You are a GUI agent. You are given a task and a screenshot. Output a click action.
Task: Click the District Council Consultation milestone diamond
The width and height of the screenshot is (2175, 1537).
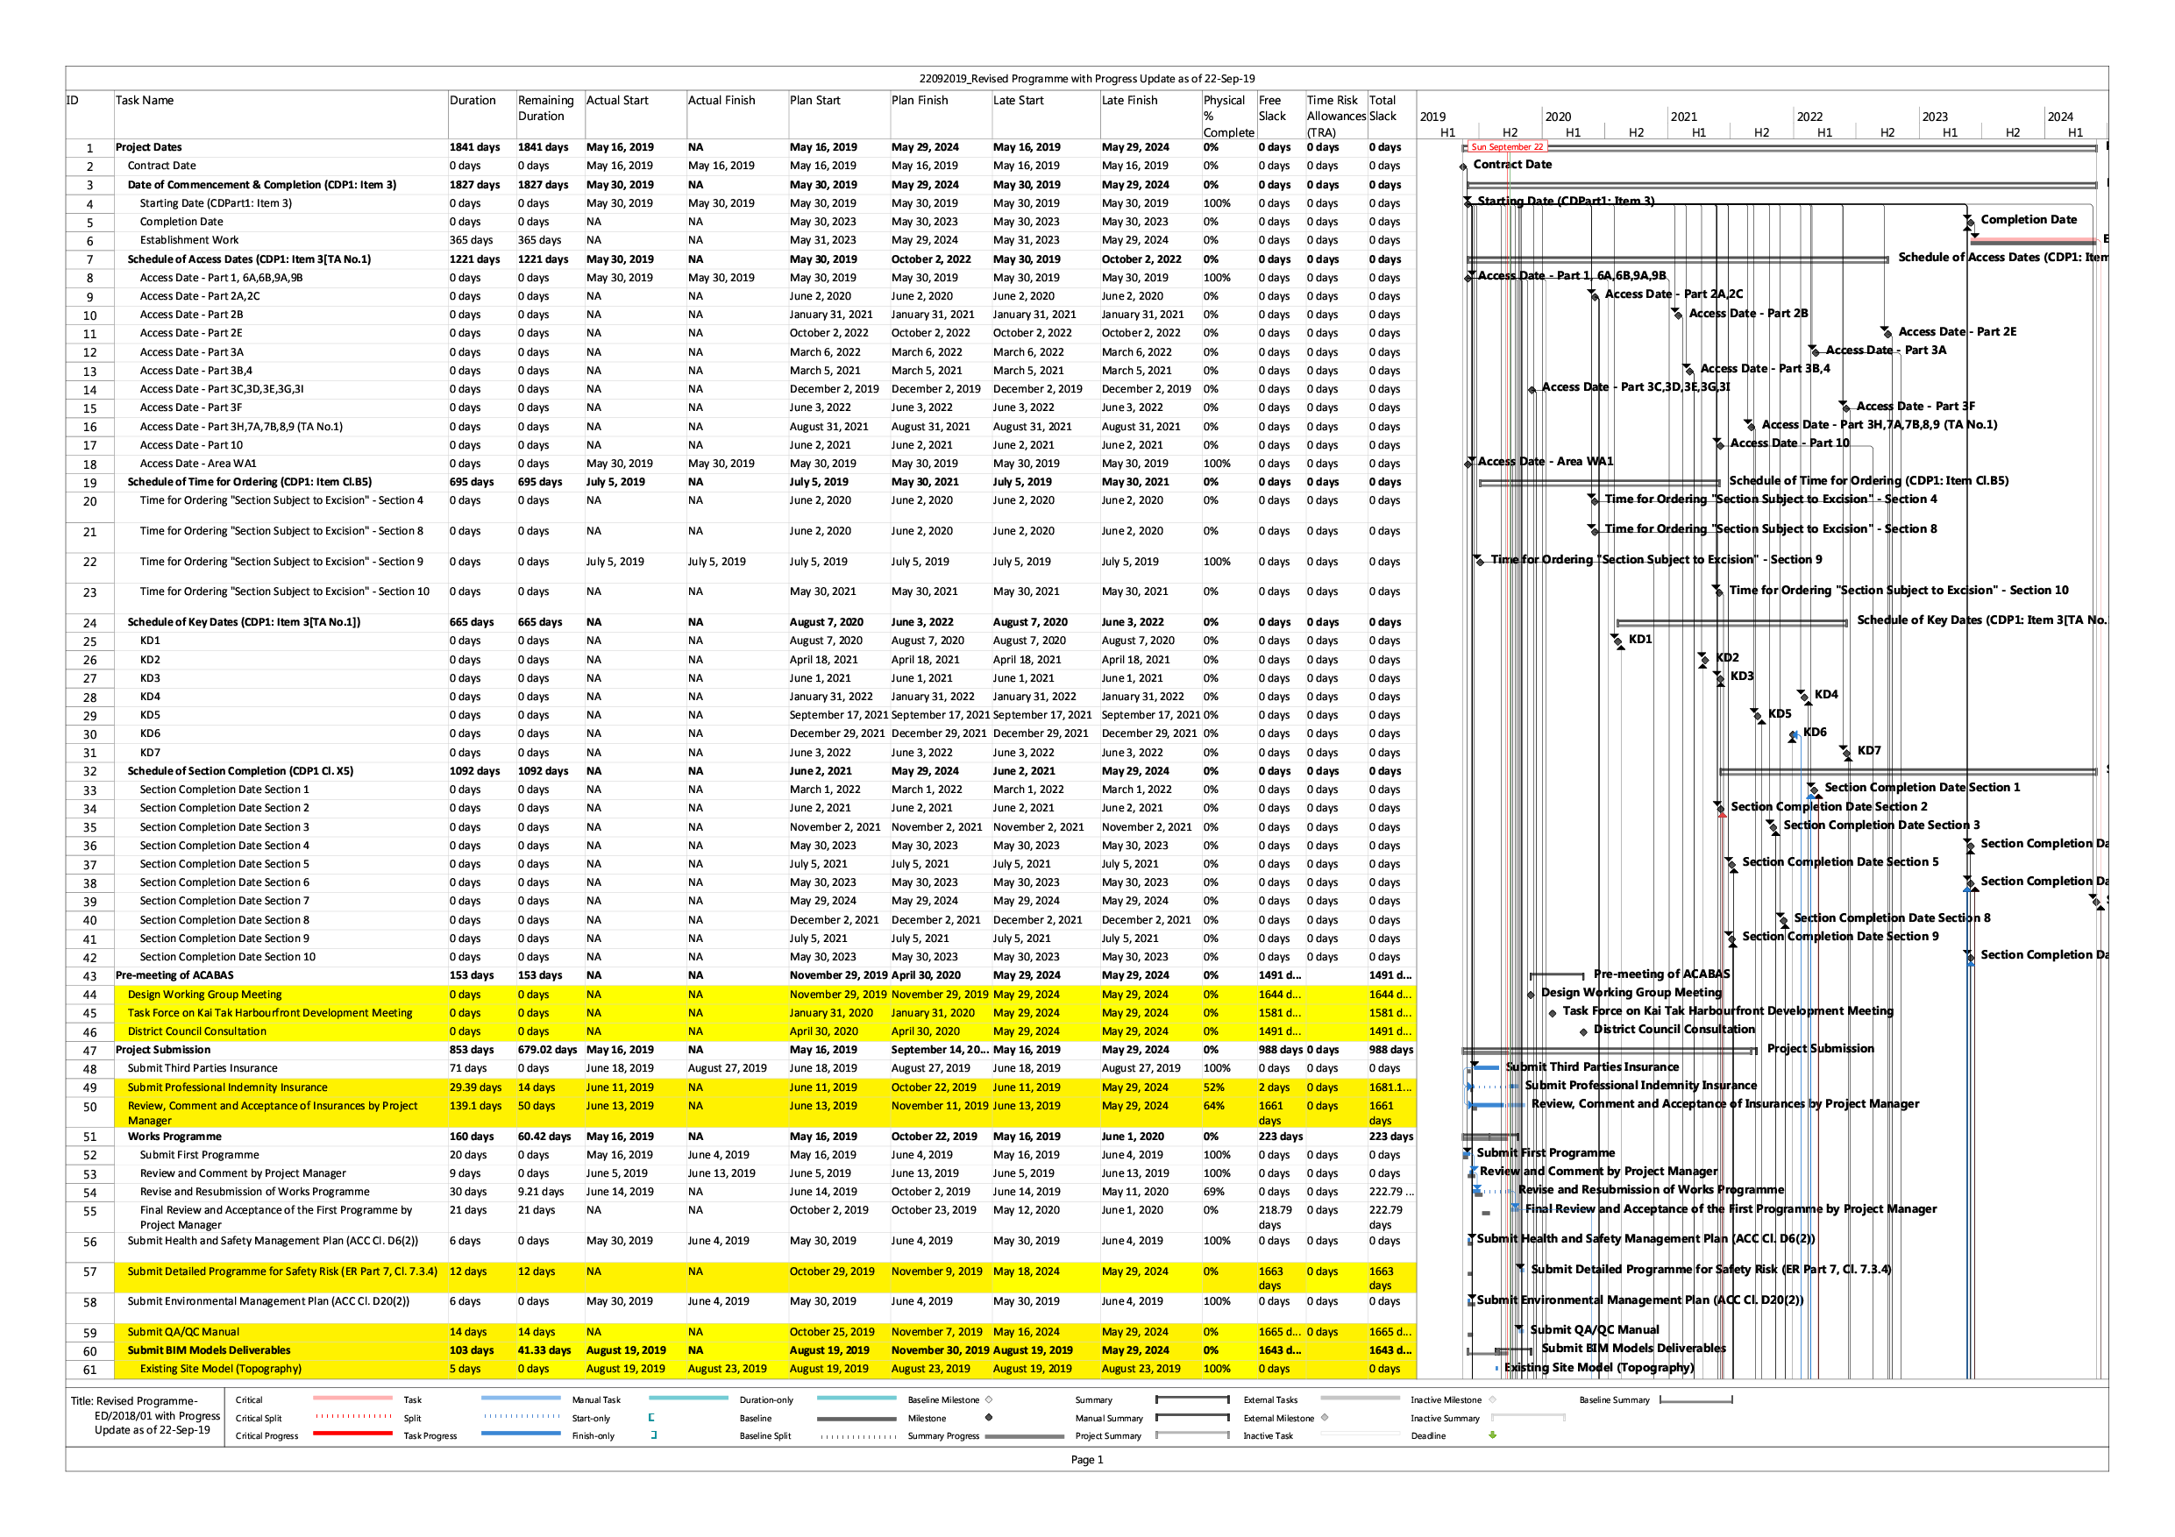point(1583,1031)
